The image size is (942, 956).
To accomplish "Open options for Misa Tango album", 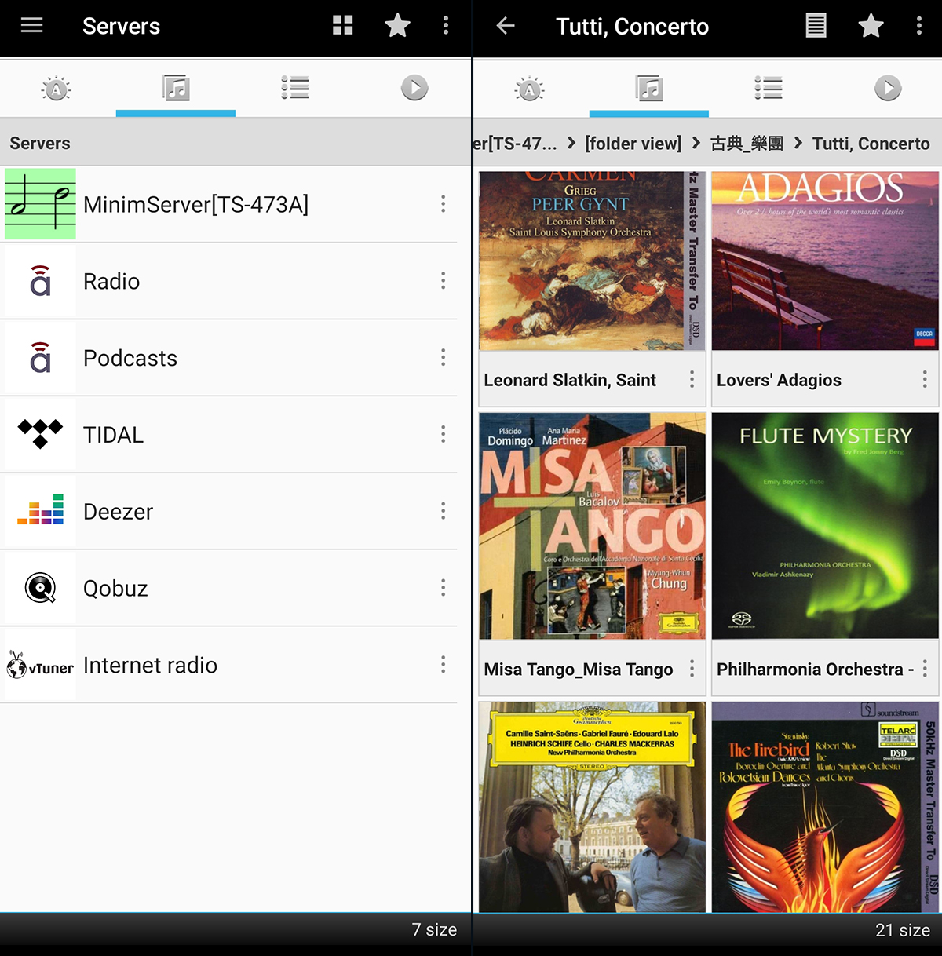I will click(692, 669).
